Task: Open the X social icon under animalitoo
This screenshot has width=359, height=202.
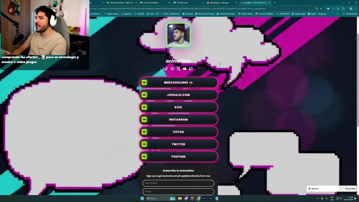Action: click(x=178, y=69)
